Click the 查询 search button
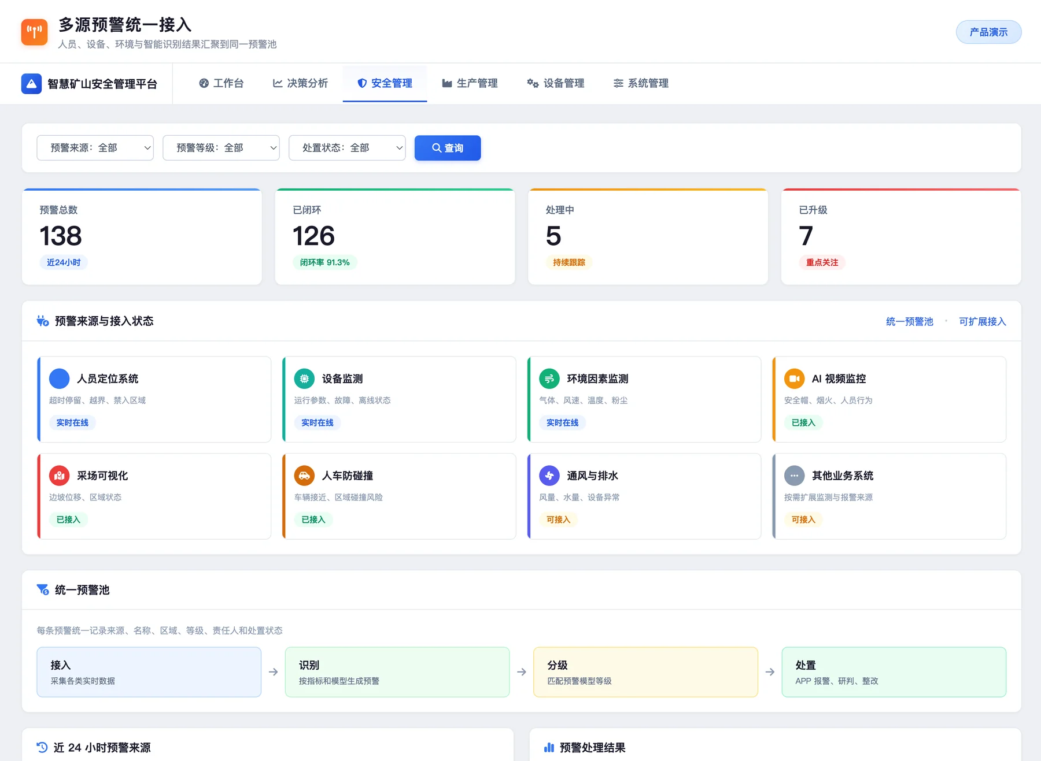 pos(448,148)
